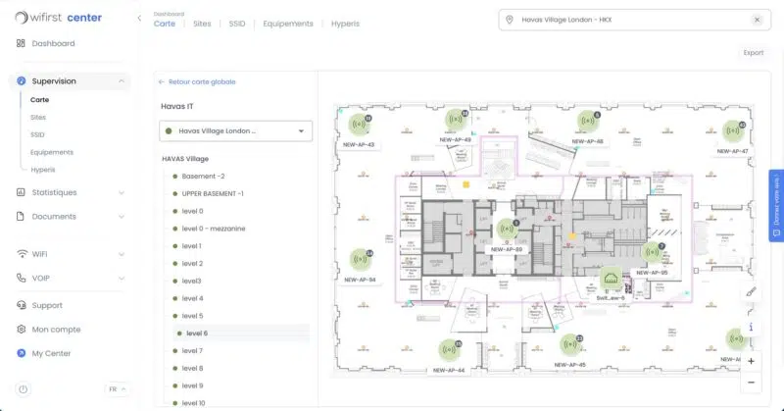
Task: Select the NEW-AP-43 access point marker
Action: [x=359, y=124]
